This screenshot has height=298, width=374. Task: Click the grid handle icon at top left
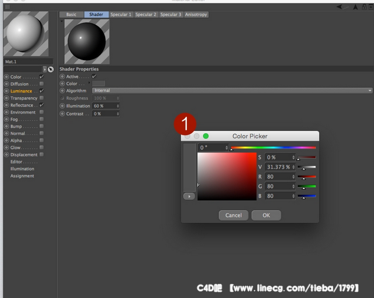pyautogui.click(x=8, y=7)
